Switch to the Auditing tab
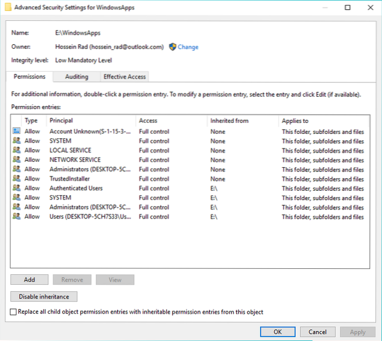The width and height of the screenshot is (382, 341). click(77, 77)
